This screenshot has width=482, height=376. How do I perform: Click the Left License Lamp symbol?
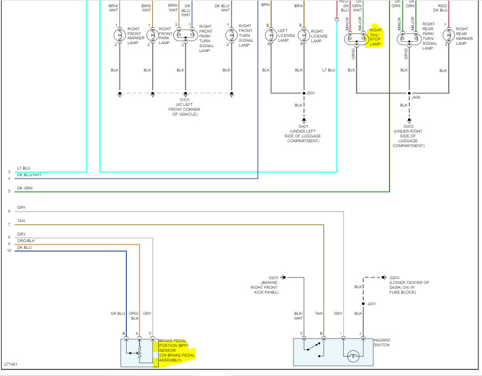[x=271, y=35]
